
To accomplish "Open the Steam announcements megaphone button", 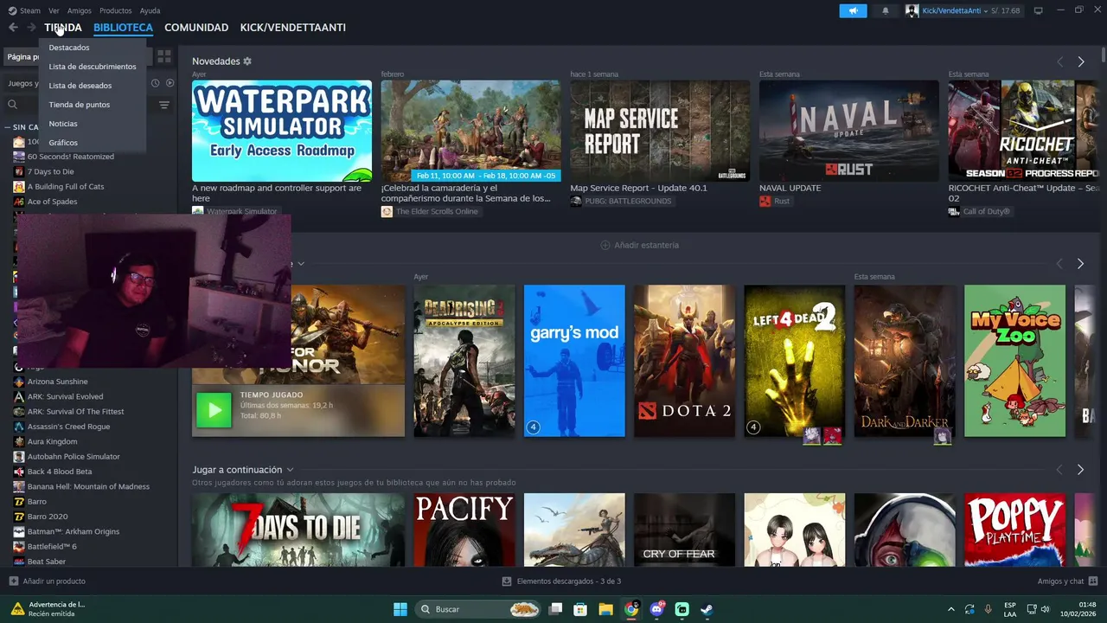I will coord(853,10).
